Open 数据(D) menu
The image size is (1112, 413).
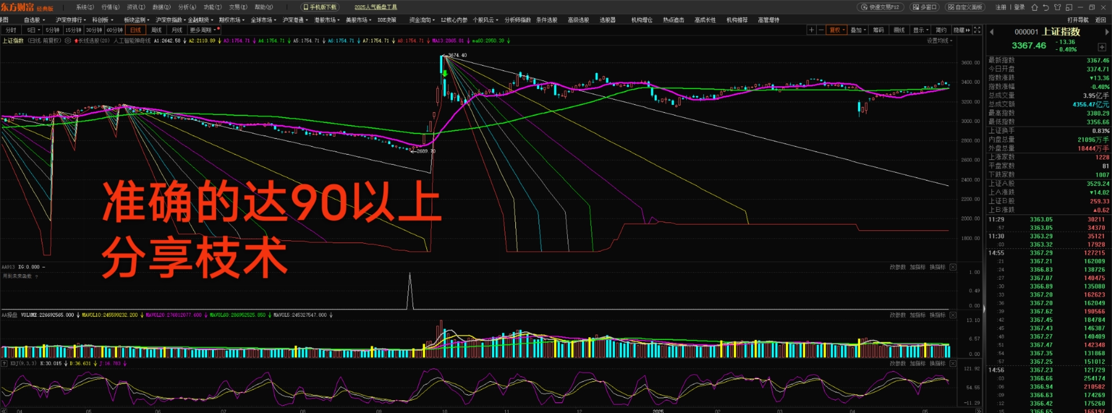162,7
